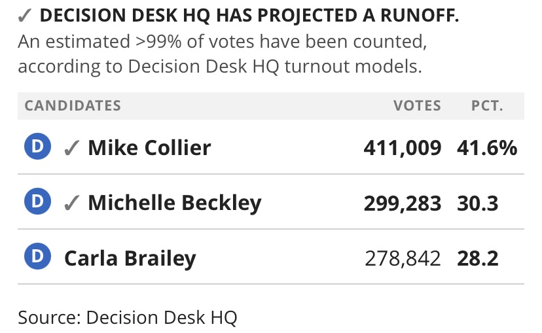
Task: Click the checkmark beside Michelle Beckley
Action: 71,203
